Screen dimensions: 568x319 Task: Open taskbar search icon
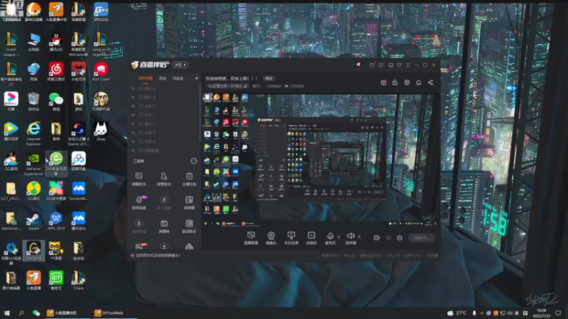point(21,313)
